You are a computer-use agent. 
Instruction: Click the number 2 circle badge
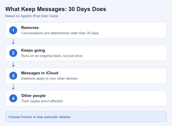click(13, 53)
